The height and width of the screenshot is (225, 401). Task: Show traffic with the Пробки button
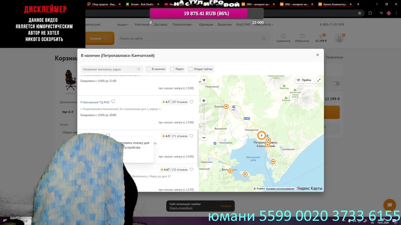304,80
